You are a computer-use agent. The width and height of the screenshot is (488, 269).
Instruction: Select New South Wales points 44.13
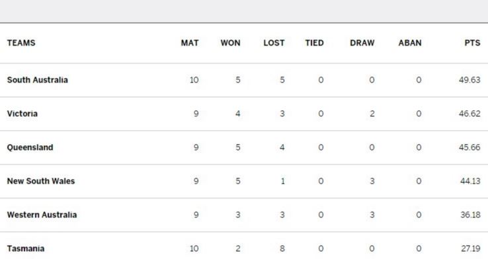tap(470, 181)
